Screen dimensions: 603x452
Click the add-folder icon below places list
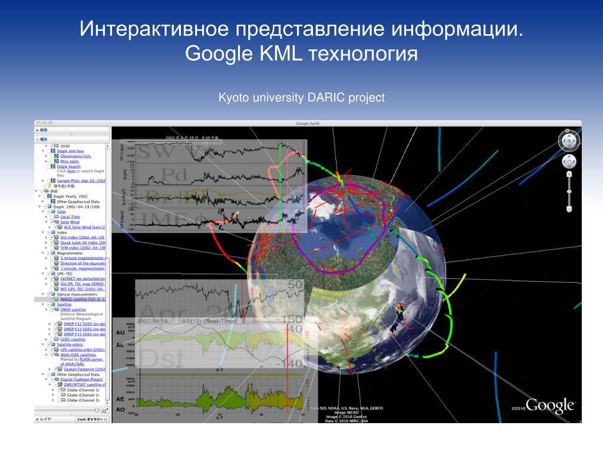point(104,411)
